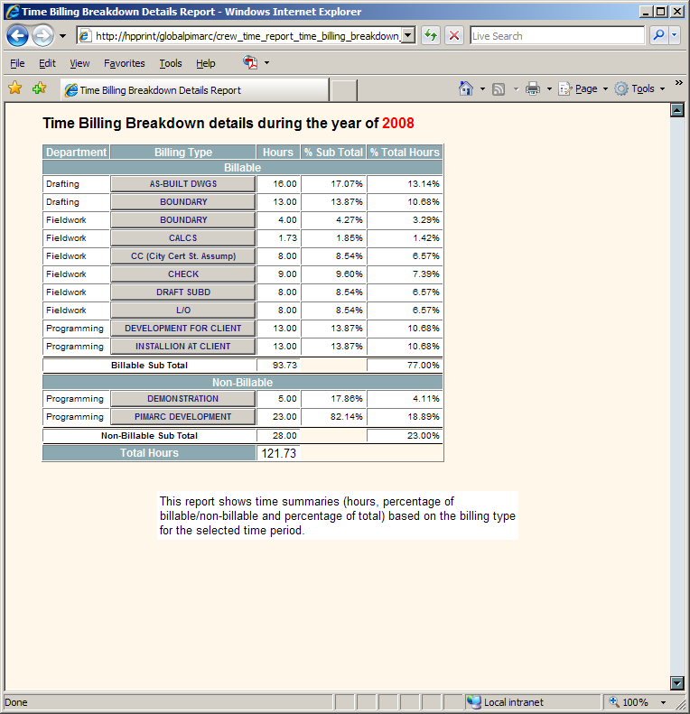Open the Favorites menu

(x=124, y=63)
